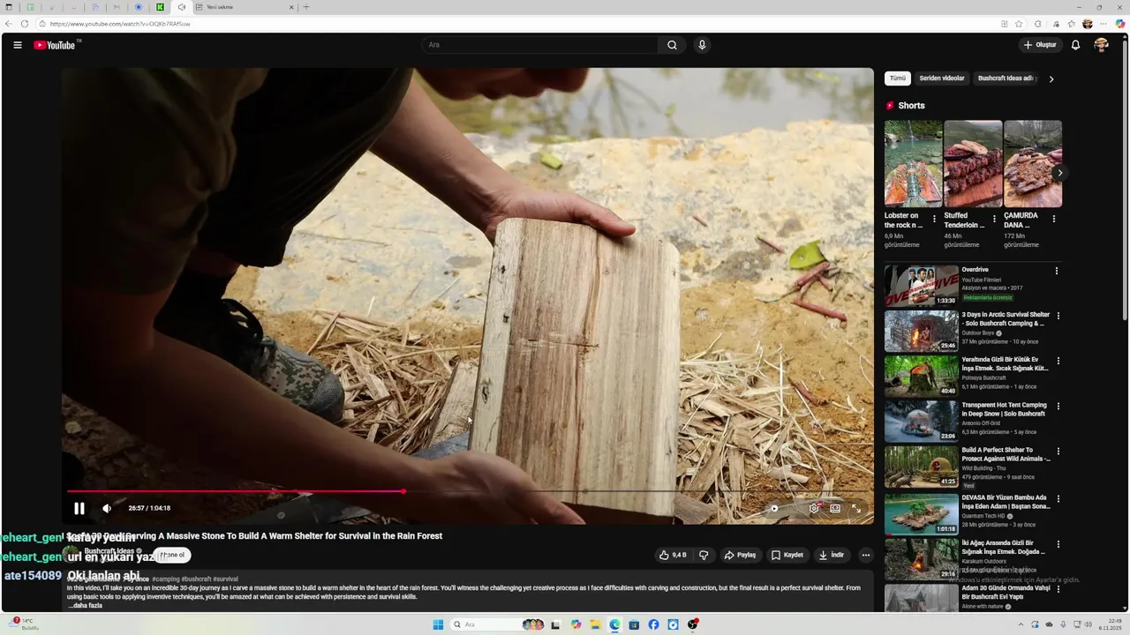Open options menu for Overdrive video
Image resolution: width=1130 pixels, height=635 pixels.
point(1056,271)
